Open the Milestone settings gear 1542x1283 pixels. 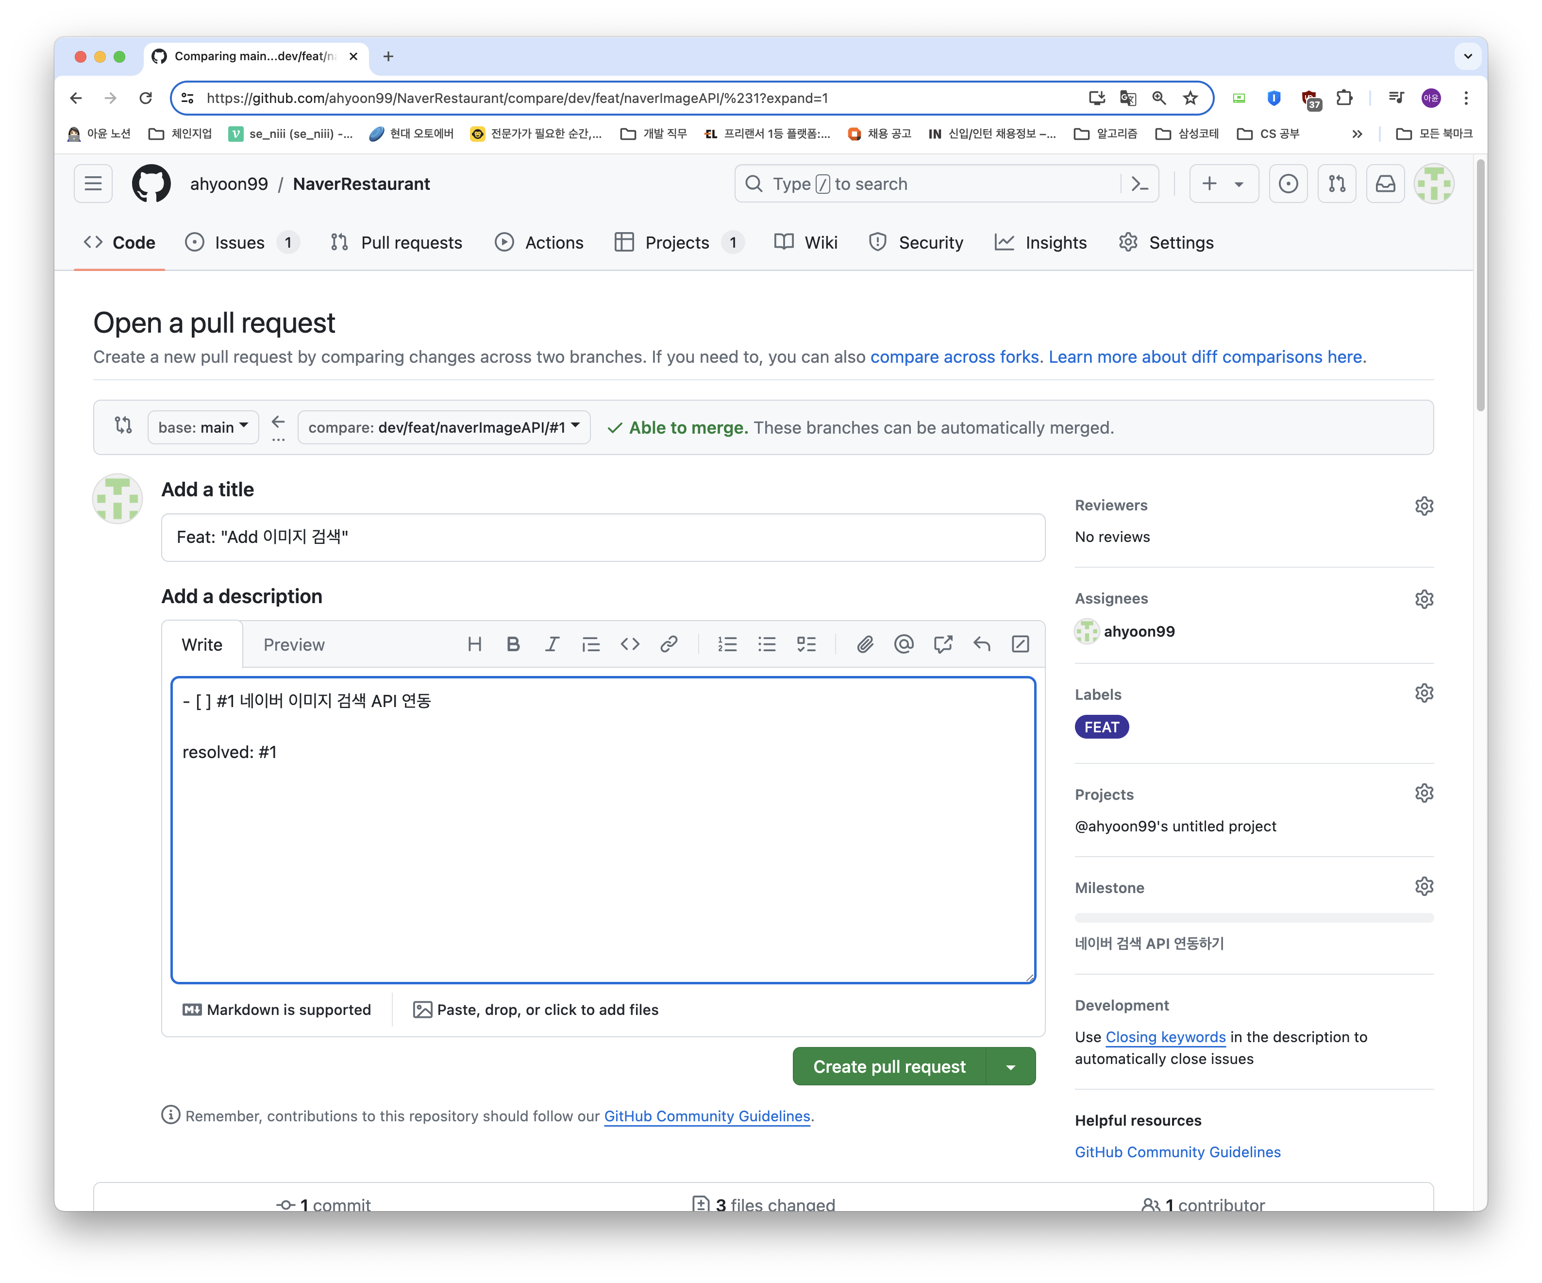click(x=1424, y=886)
